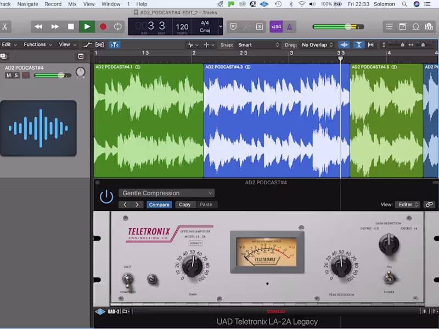Screen dimensions: 439x329
Task: Enable the 1234 count-in button
Action: click(x=276, y=26)
